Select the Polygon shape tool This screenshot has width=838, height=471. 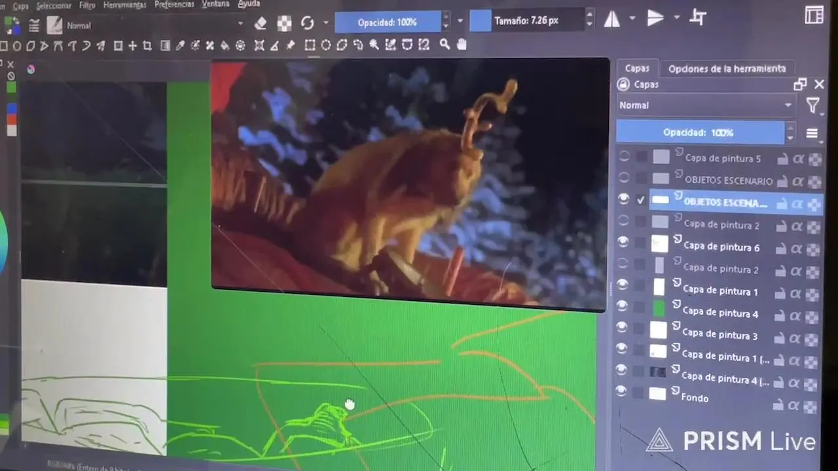pyautogui.click(x=30, y=45)
